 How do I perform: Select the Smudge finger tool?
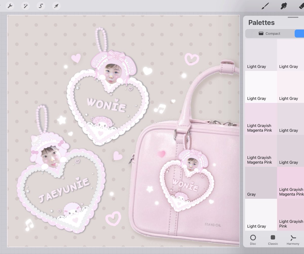284,6
